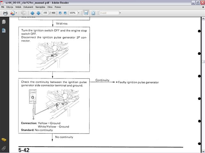Go to previous page with up arrow
The image size is (205, 153).
click(x=32, y=13)
